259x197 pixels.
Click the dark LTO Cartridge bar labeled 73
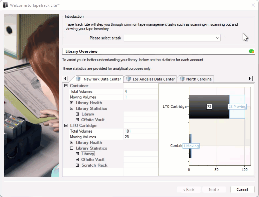pyautogui.click(x=209, y=107)
